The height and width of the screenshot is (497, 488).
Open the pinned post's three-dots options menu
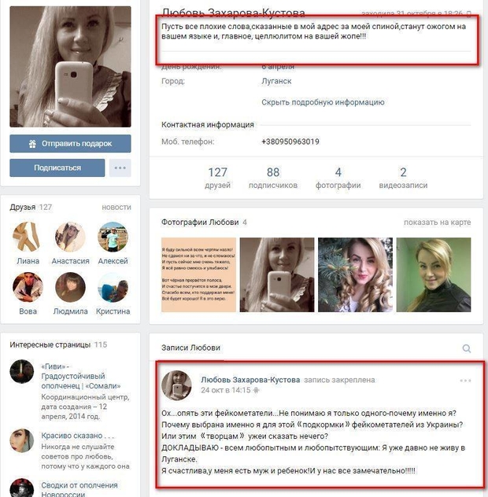[x=465, y=381]
